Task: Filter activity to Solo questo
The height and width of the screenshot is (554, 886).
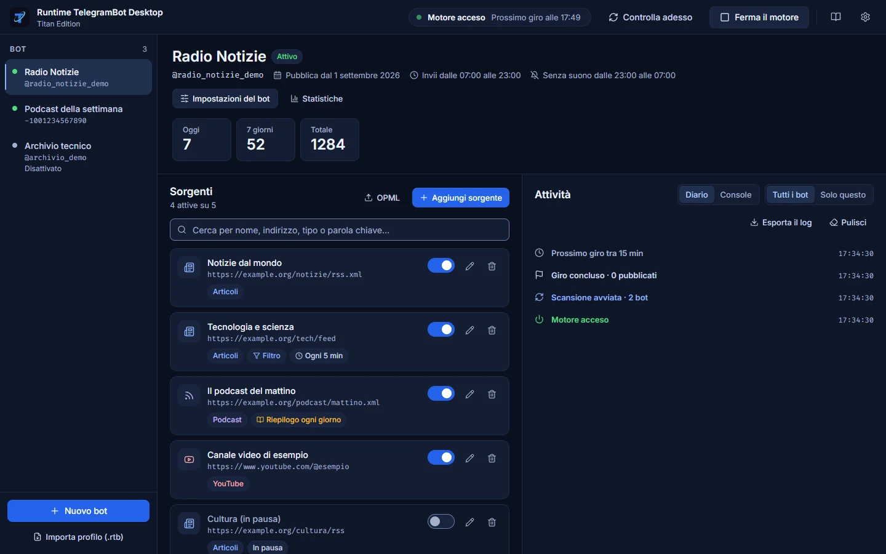Action: click(843, 195)
